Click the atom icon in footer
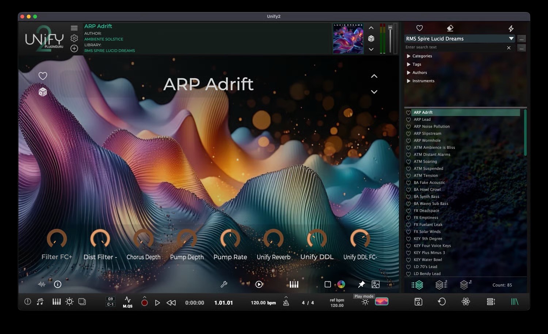Screen dimensions: 548x334 pyautogui.click(x=465, y=302)
